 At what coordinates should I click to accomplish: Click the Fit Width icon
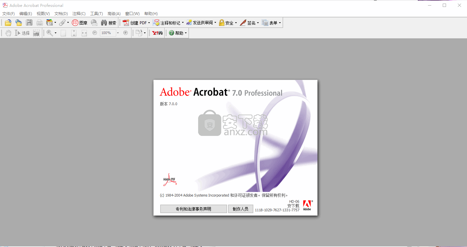click(84, 33)
